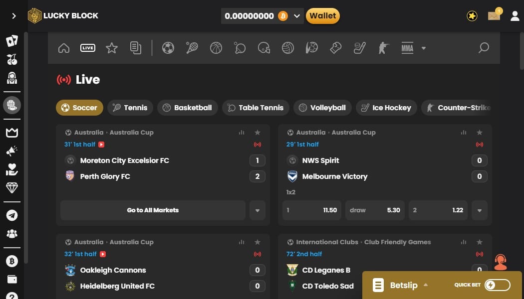Viewport: 524px width, 299px height.
Task: Bet on draw at 5.30
Action: coord(375,210)
